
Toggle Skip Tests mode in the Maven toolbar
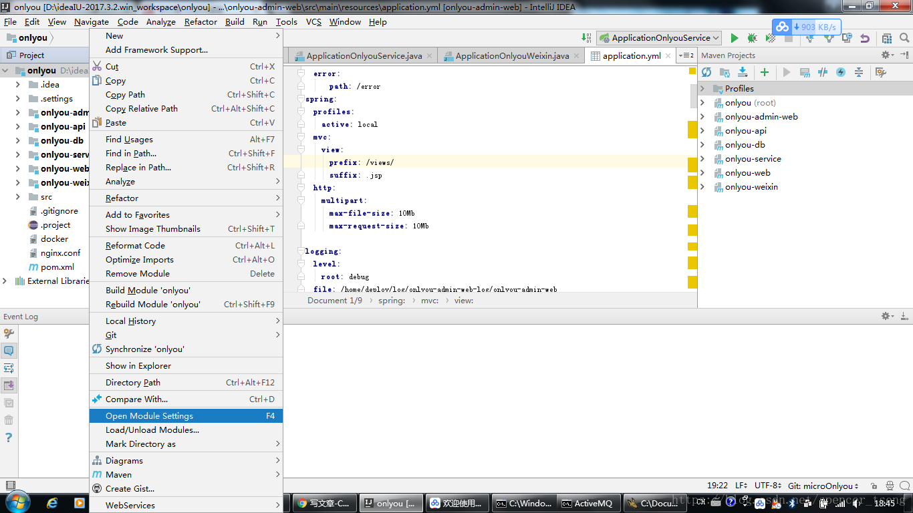[841, 72]
